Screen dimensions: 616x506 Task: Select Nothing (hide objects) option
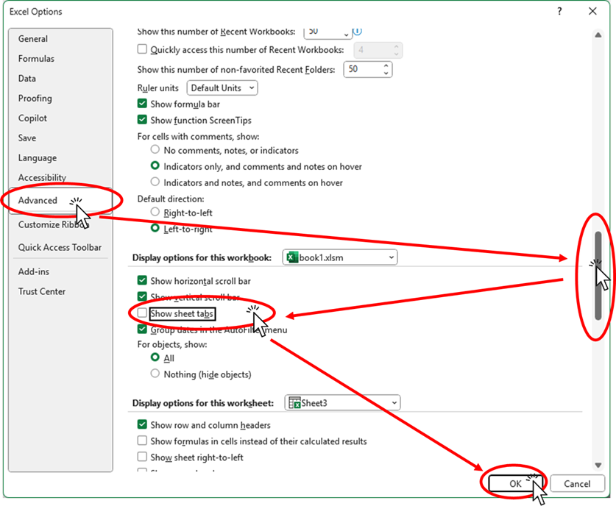(x=155, y=374)
